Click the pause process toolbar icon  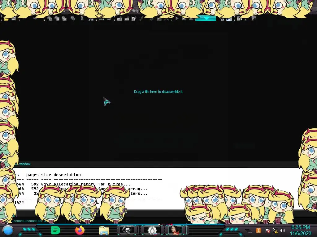[184, 19]
